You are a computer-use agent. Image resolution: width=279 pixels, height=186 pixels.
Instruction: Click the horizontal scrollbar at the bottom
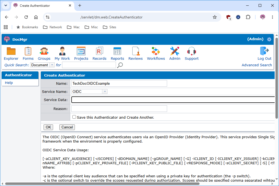102,184
